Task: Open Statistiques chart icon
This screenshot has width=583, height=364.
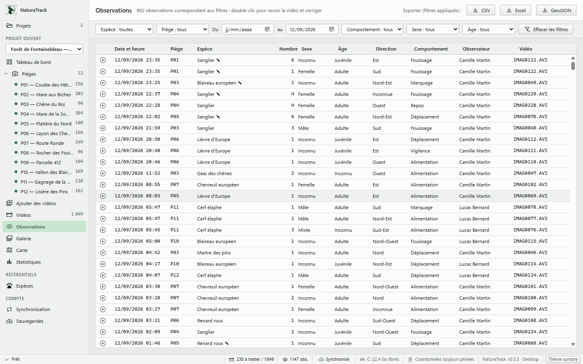Action: (9, 262)
